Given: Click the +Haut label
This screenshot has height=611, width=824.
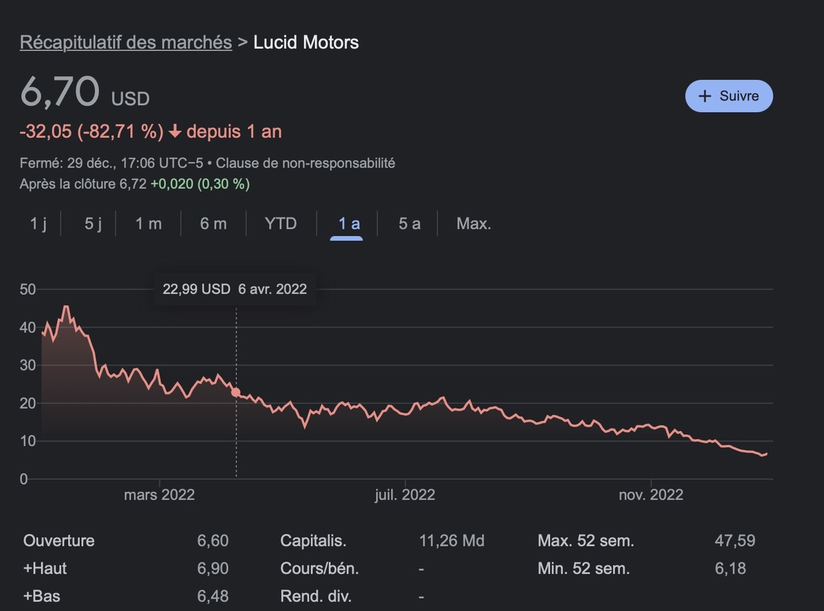Looking at the screenshot, I should [45, 568].
